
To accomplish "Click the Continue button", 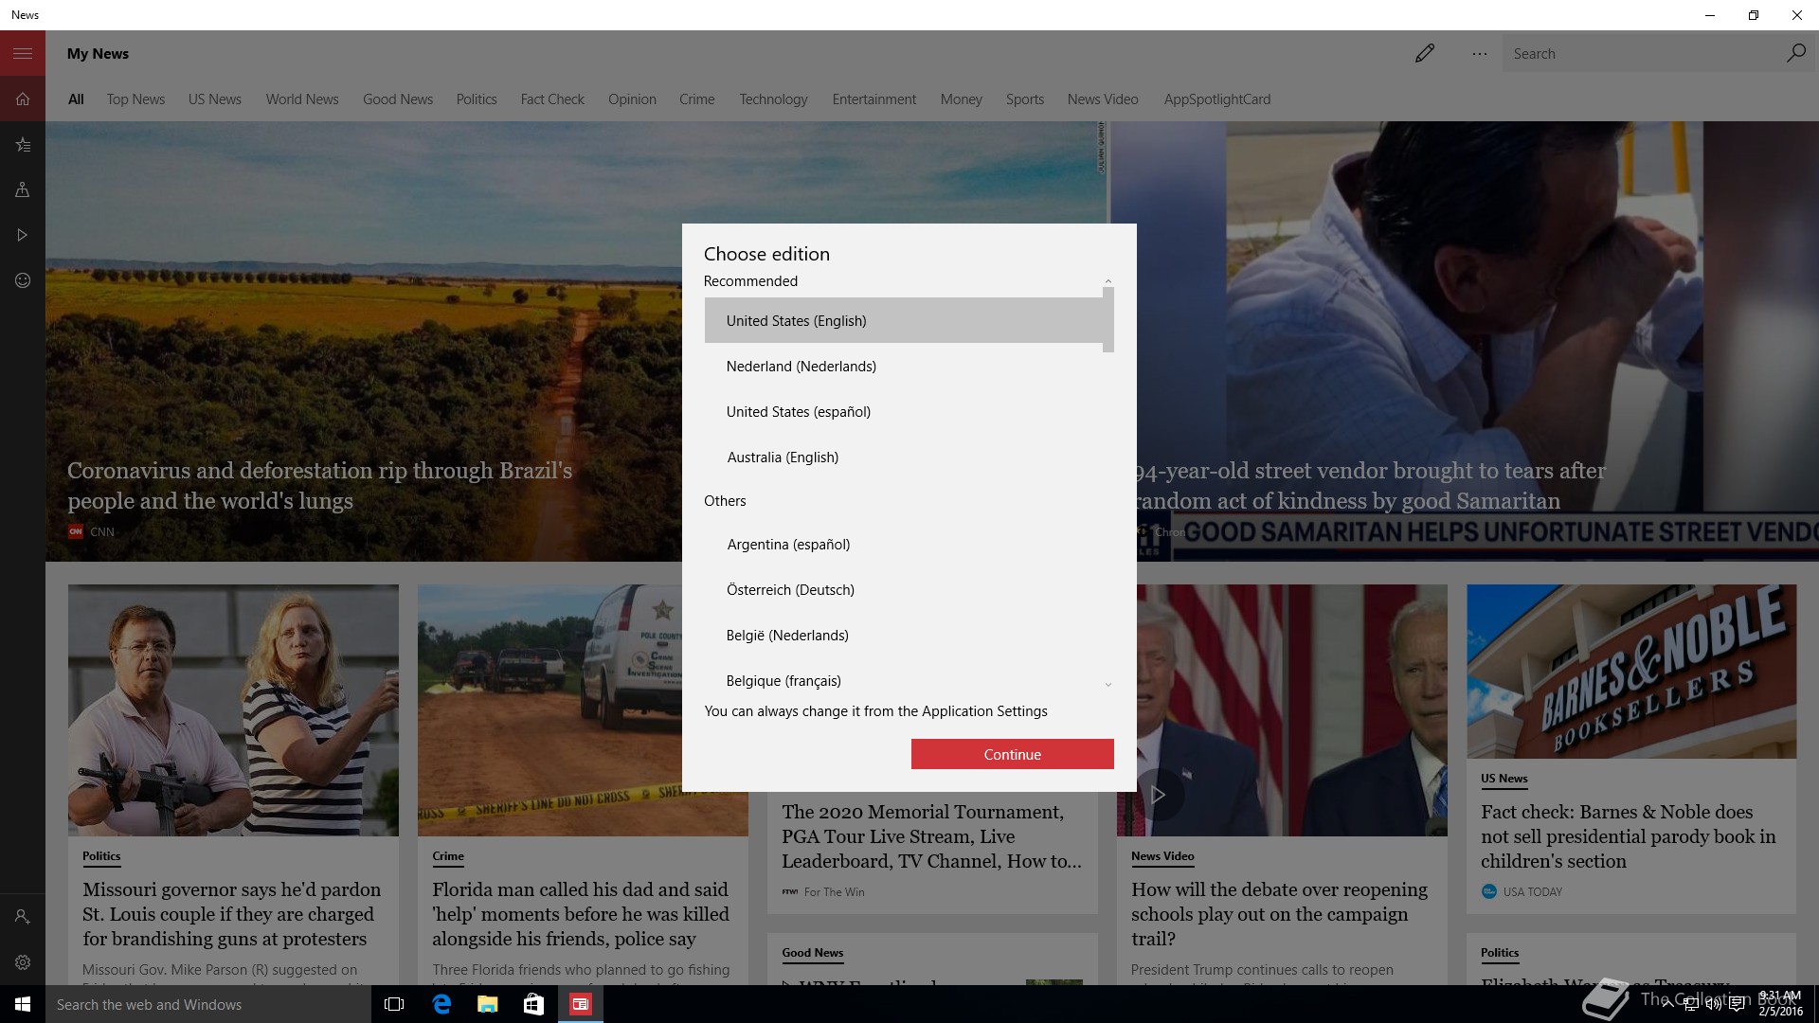I will [1012, 754].
